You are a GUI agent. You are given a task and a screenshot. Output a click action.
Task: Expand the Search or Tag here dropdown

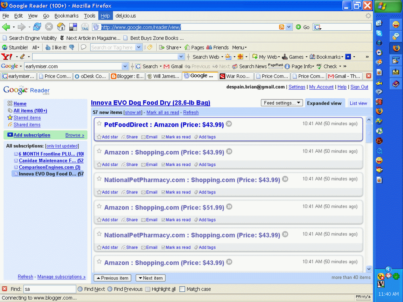click(x=139, y=47)
